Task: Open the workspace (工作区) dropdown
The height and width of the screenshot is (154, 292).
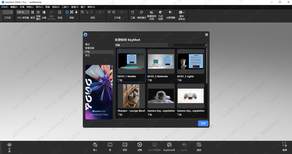Action: coord(8,12)
